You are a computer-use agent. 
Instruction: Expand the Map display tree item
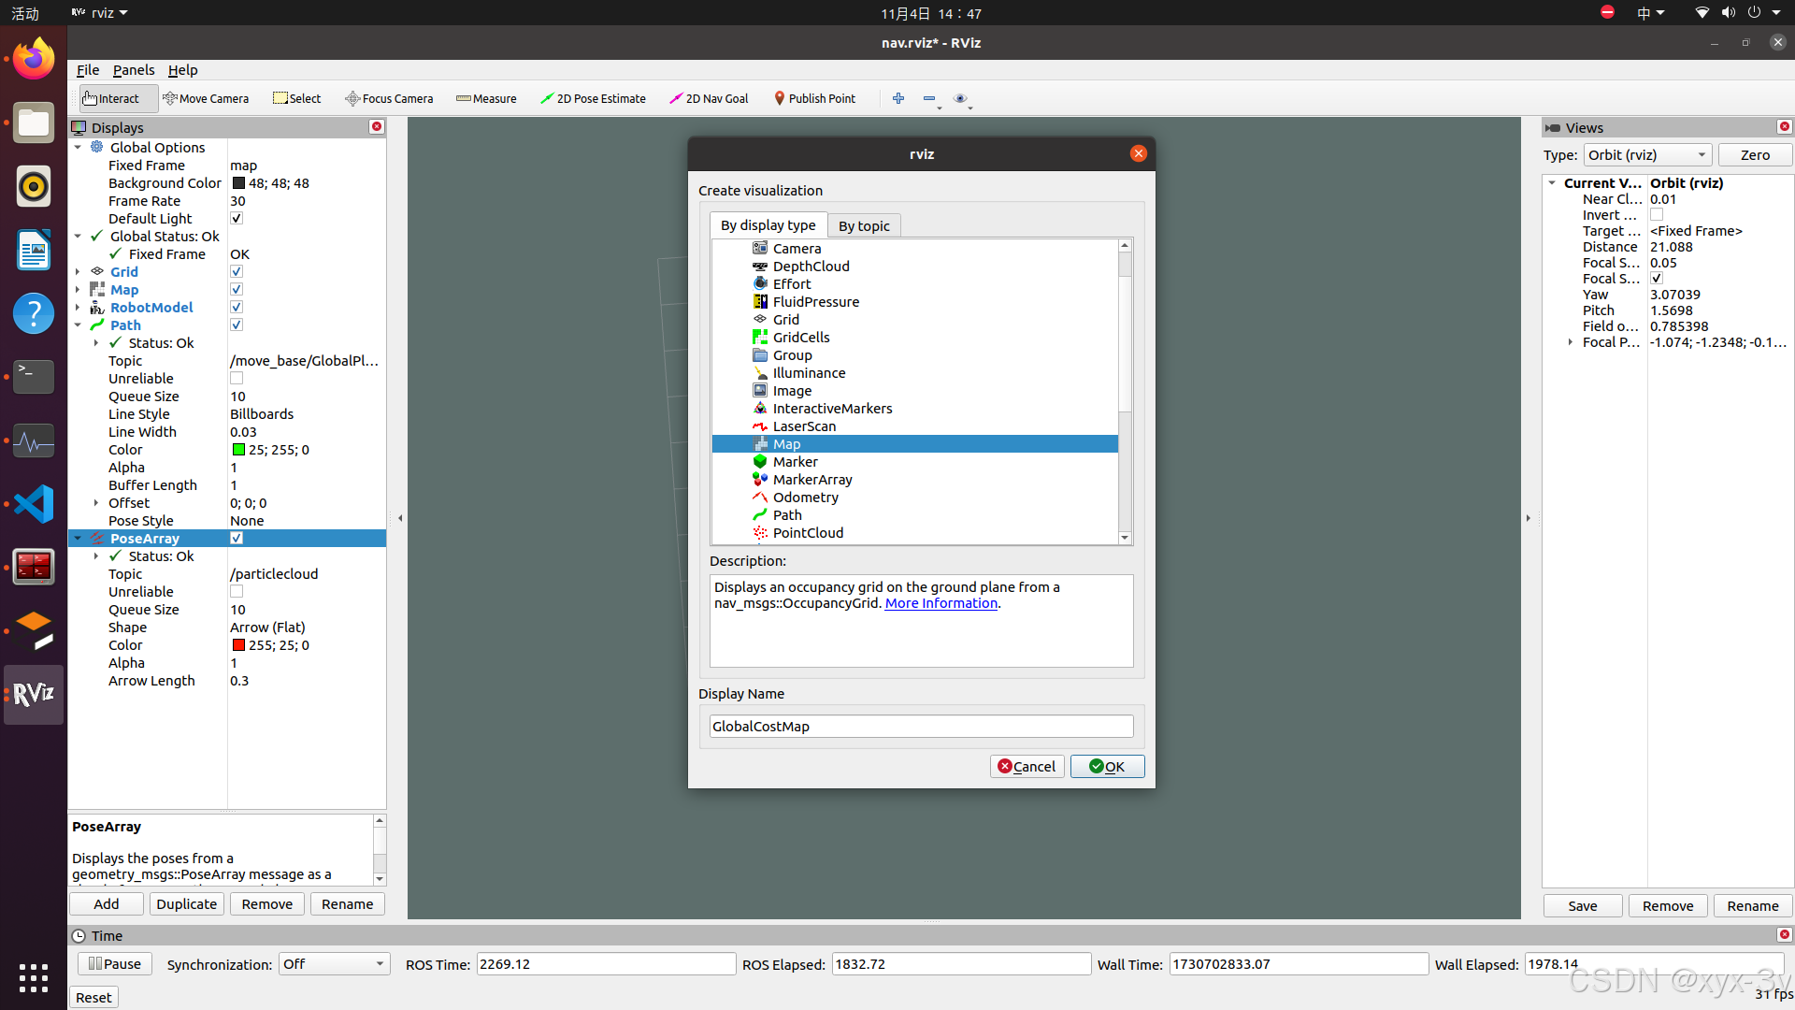[x=78, y=290]
